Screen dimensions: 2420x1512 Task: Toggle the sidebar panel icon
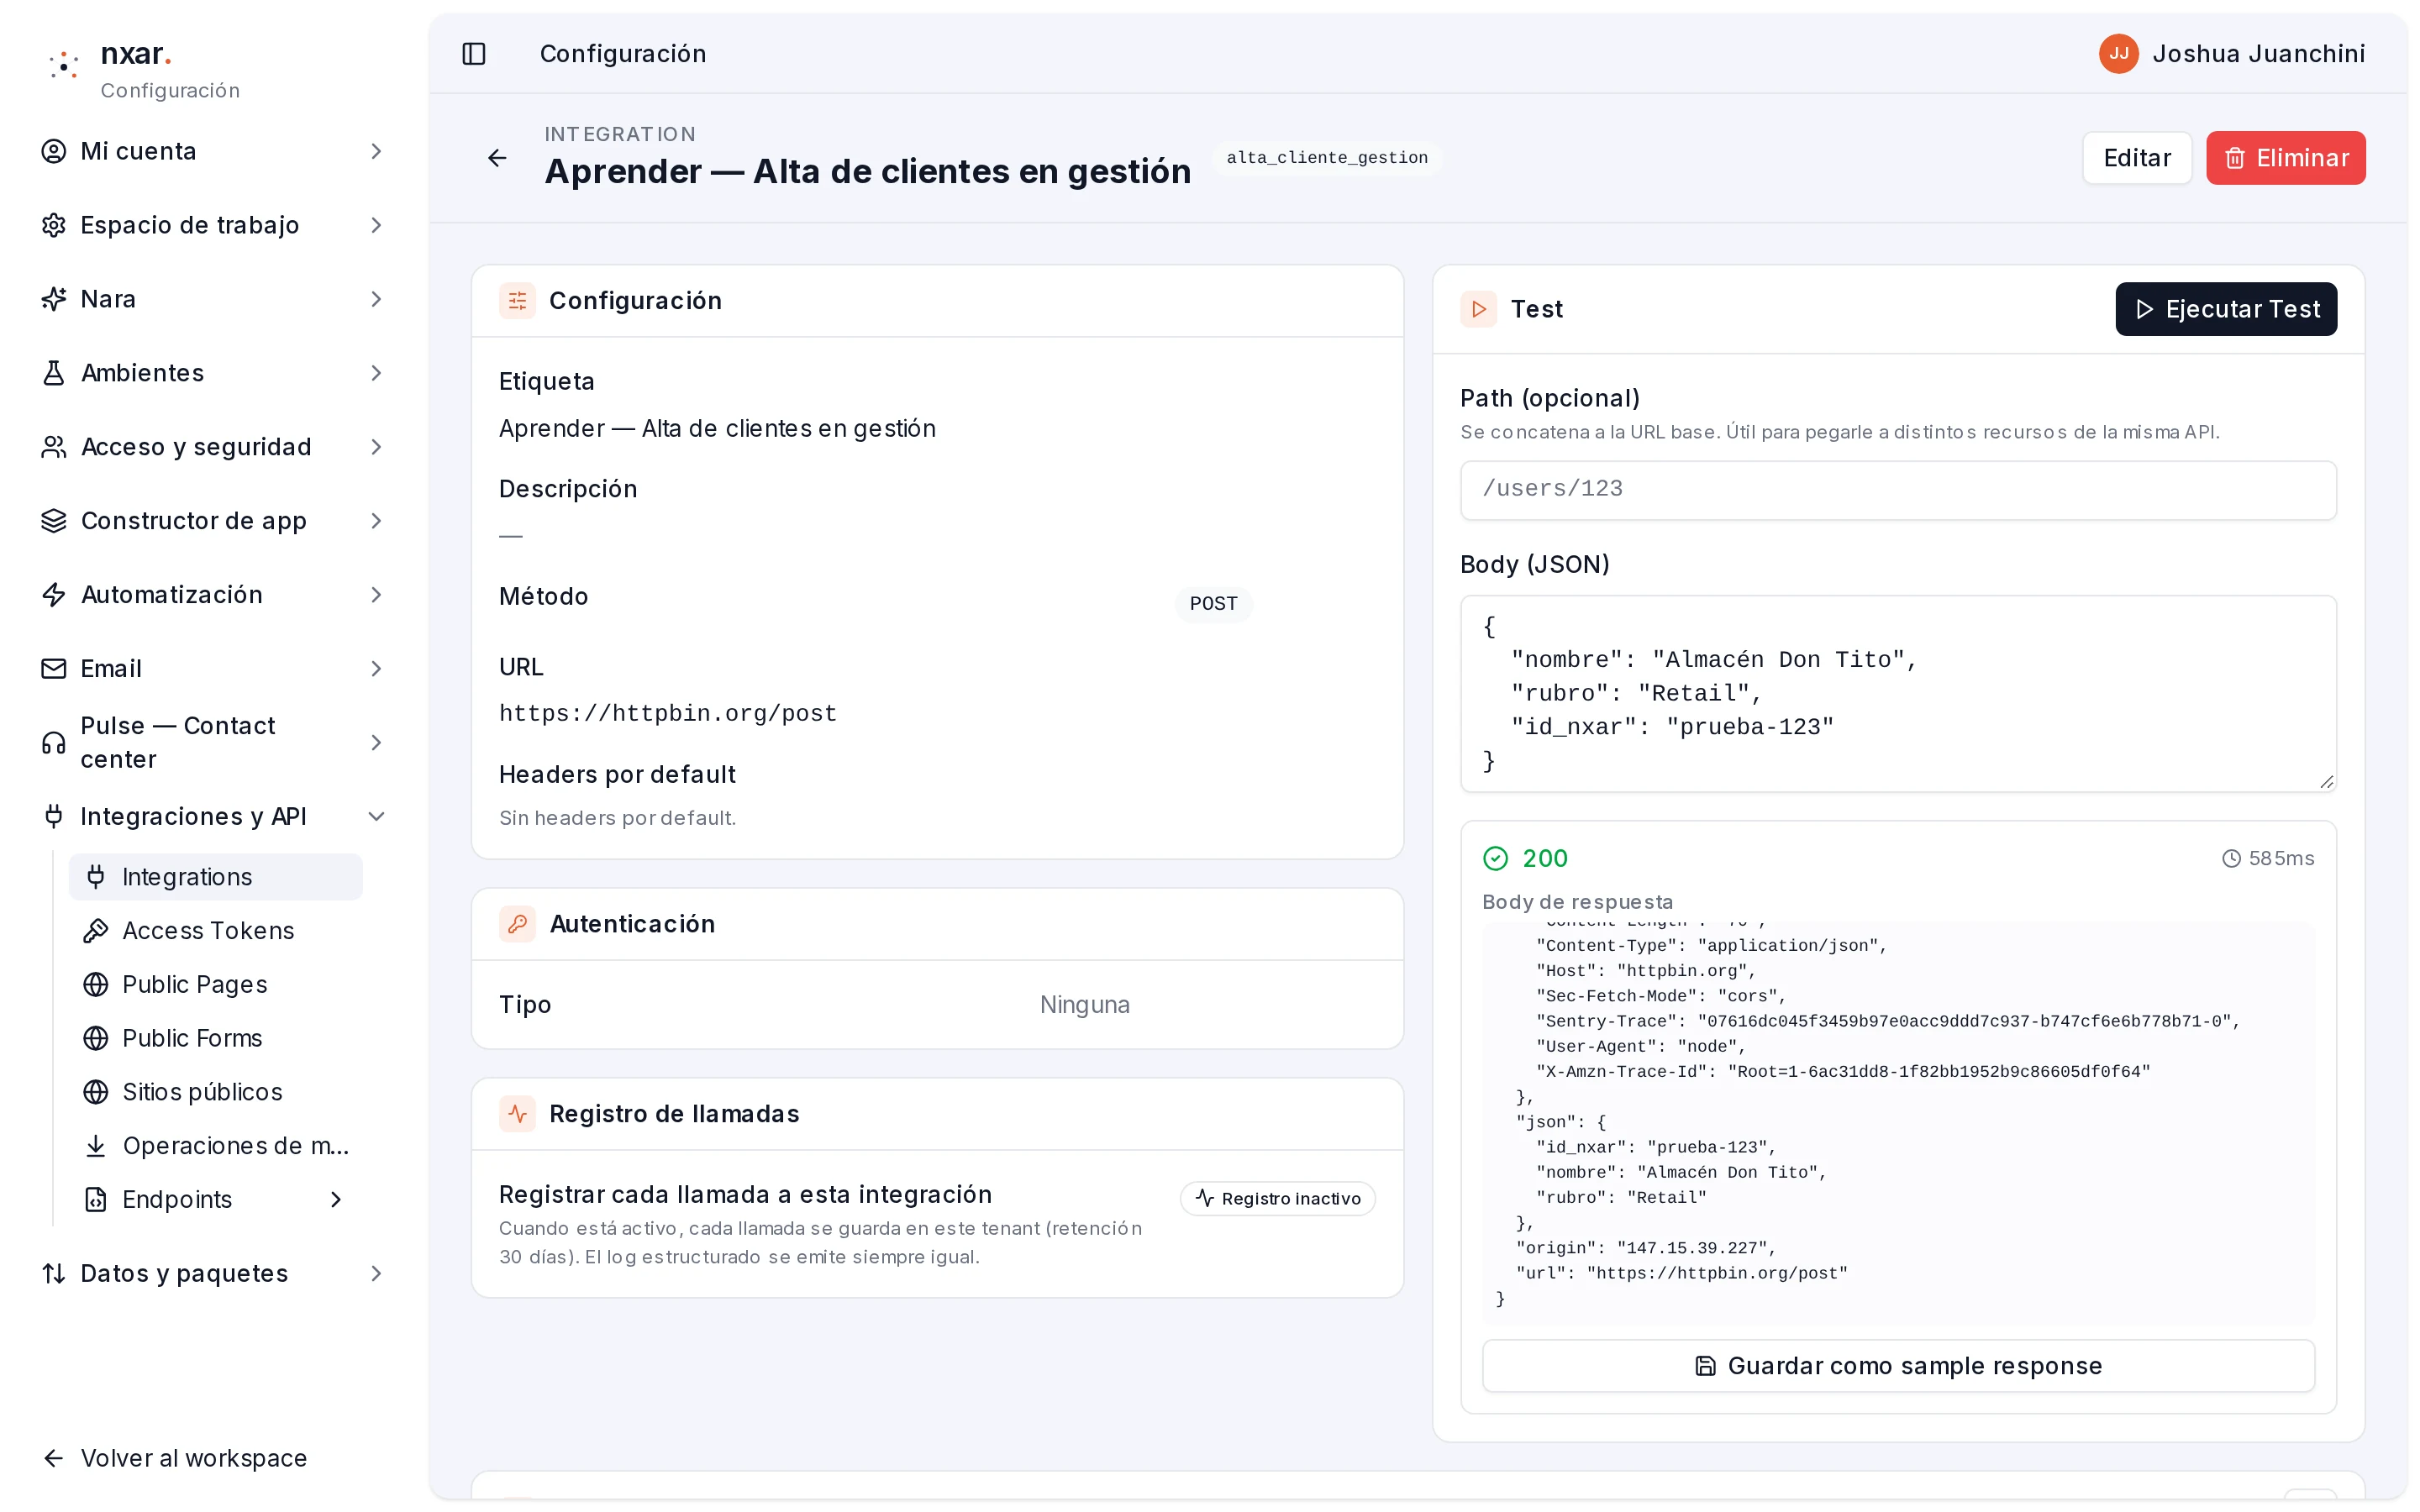click(474, 54)
